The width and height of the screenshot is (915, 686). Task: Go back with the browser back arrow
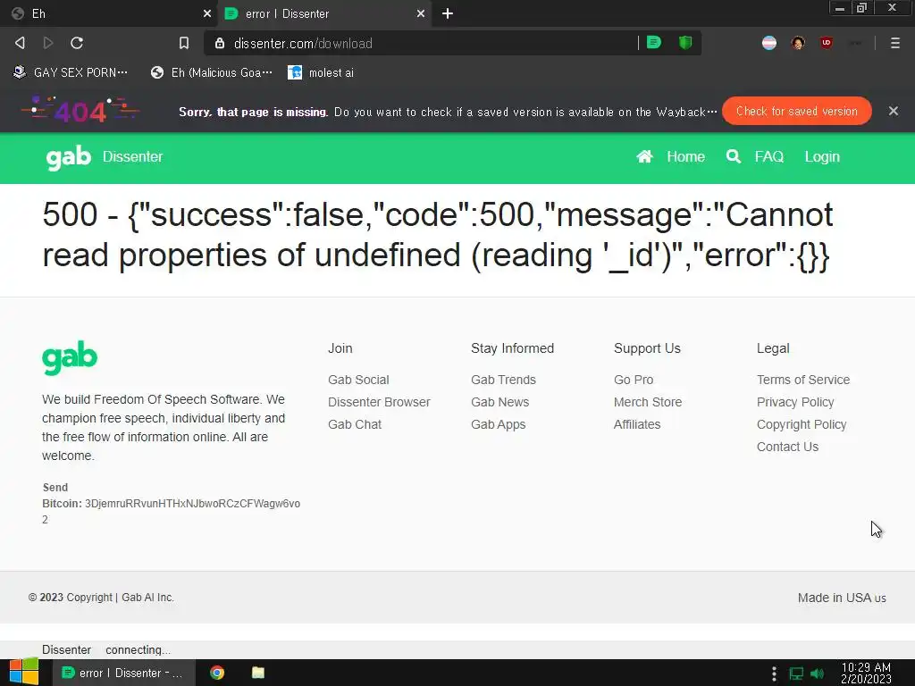[20, 43]
